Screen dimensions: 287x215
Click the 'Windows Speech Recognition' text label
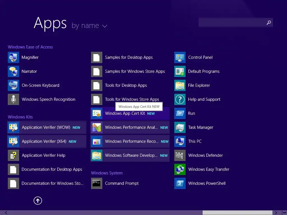pos(48,99)
